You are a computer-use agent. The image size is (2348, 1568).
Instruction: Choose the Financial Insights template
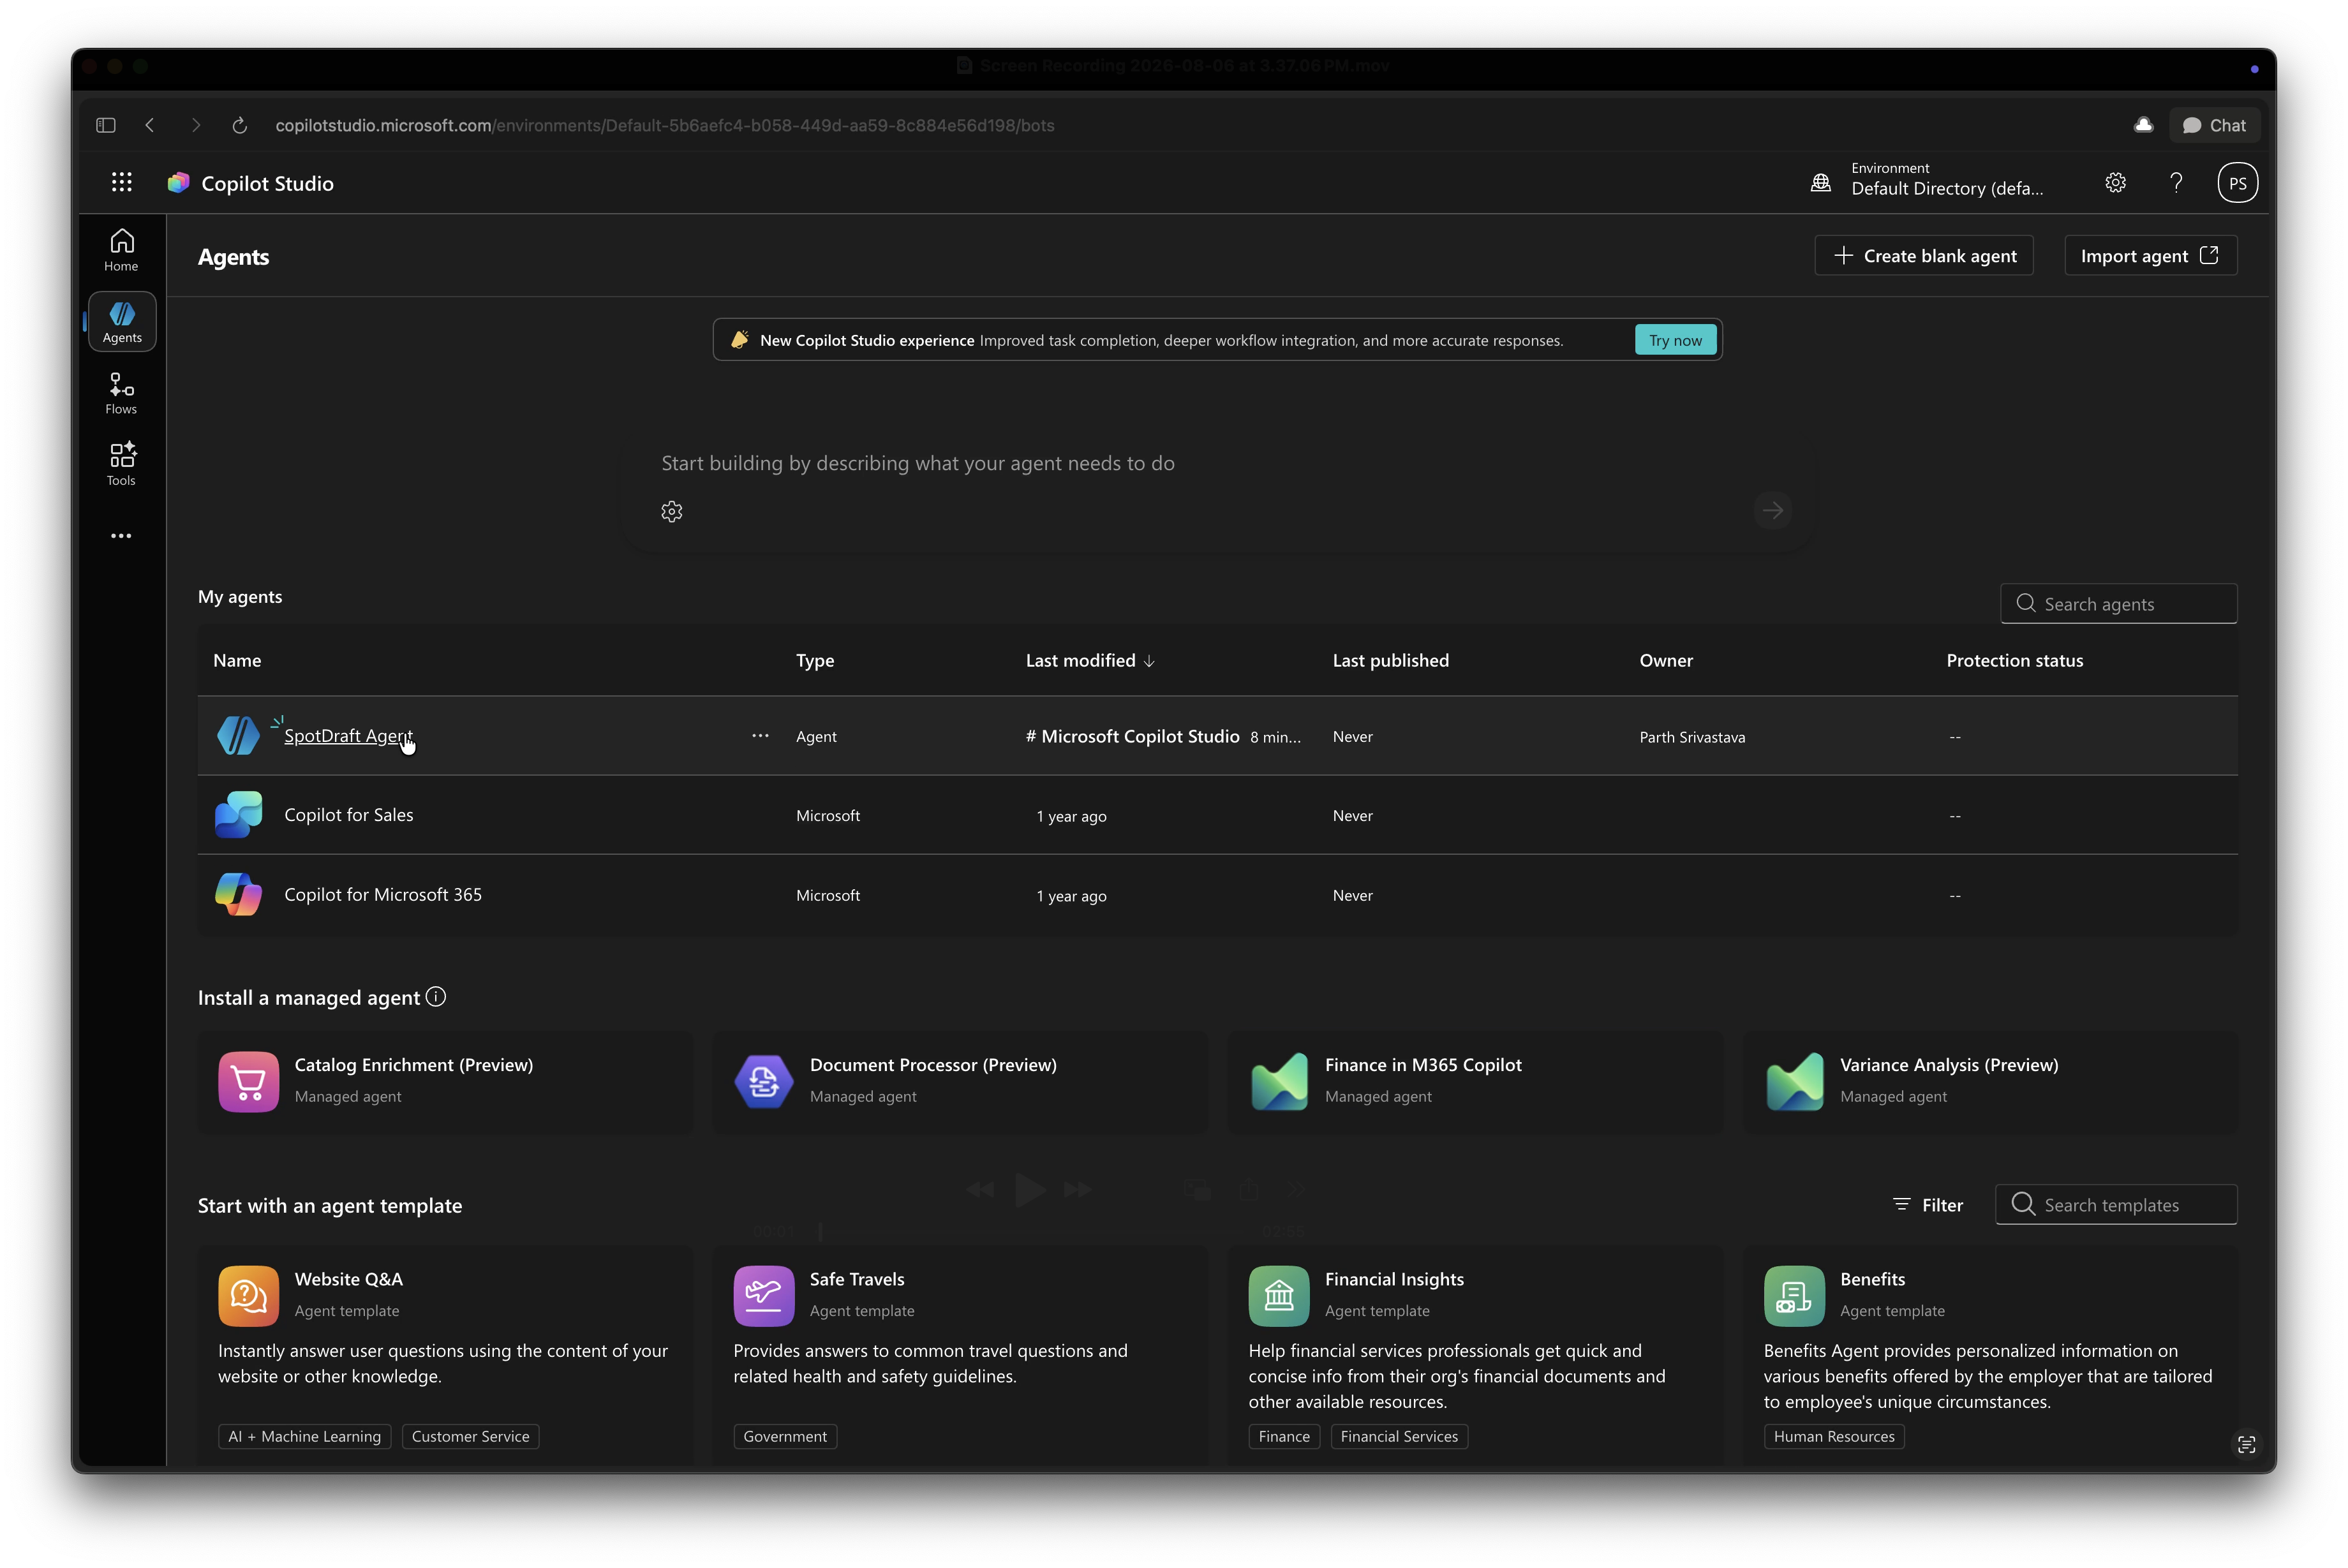coord(1476,1355)
